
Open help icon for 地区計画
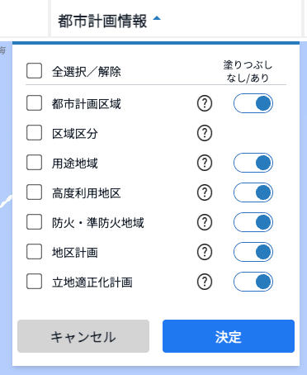click(205, 252)
